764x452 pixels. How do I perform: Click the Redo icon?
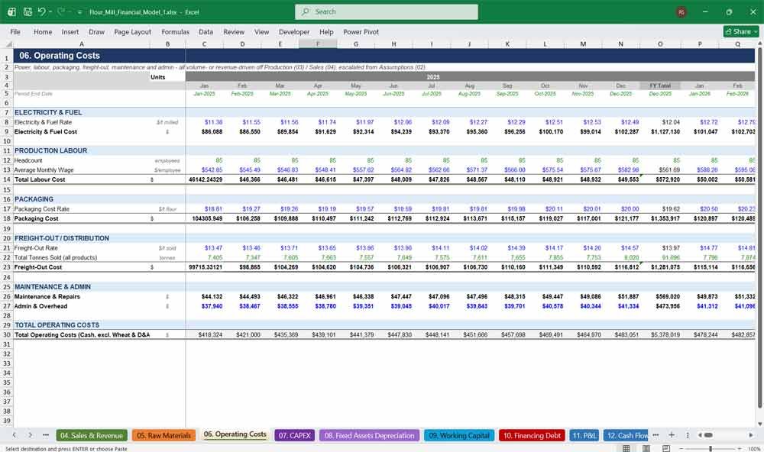[61, 11]
